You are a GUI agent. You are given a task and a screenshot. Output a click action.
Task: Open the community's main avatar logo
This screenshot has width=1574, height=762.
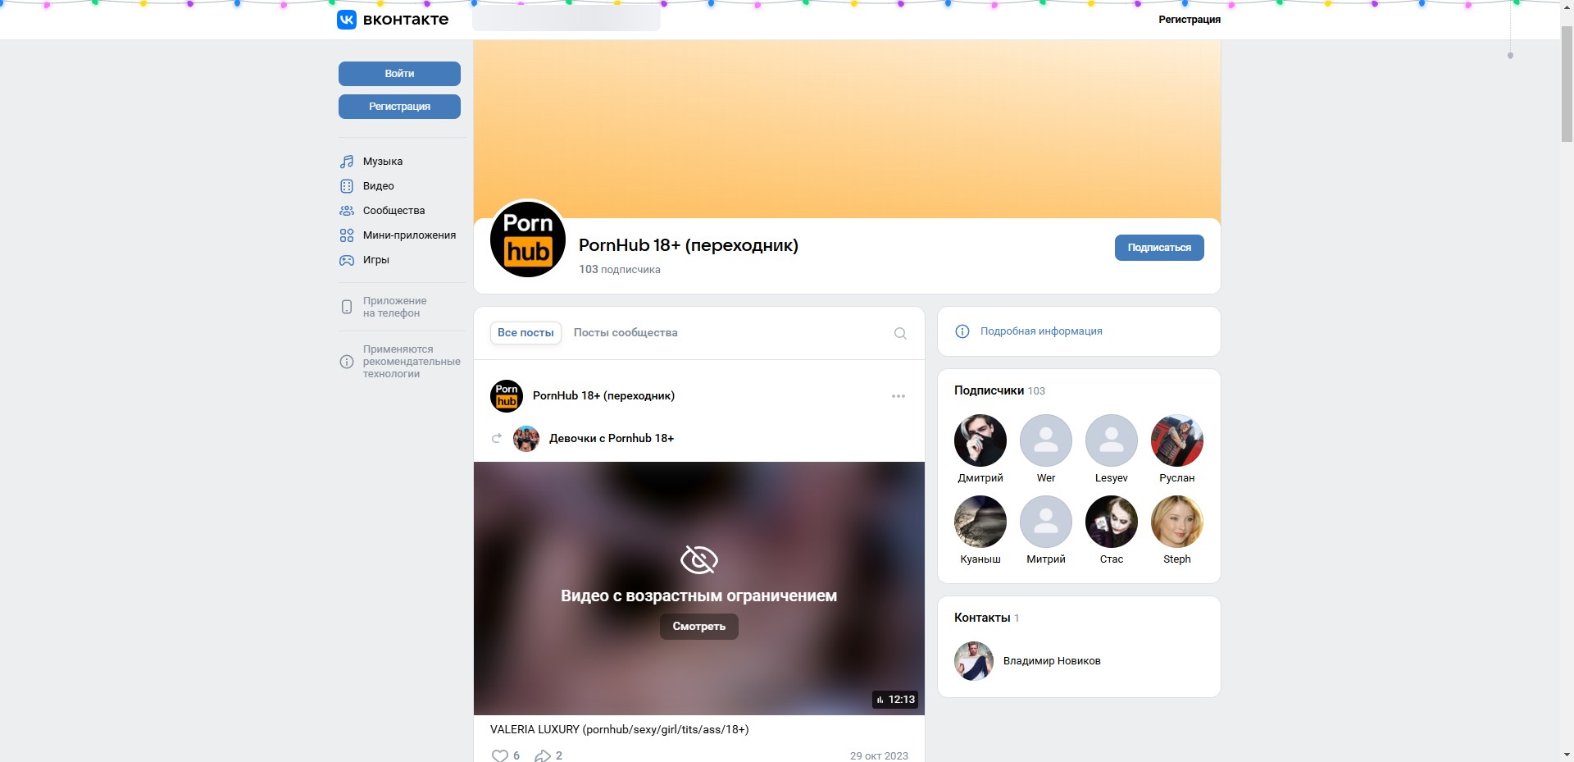pyautogui.click(x=528, y=240)
